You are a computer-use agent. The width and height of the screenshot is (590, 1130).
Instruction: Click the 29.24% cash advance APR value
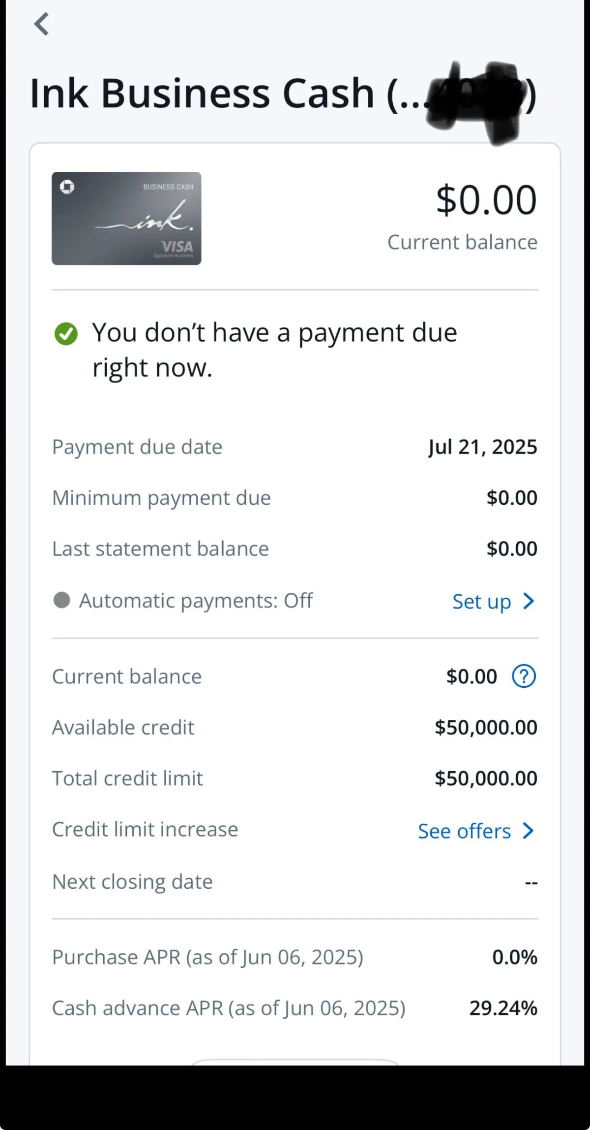503,1008
